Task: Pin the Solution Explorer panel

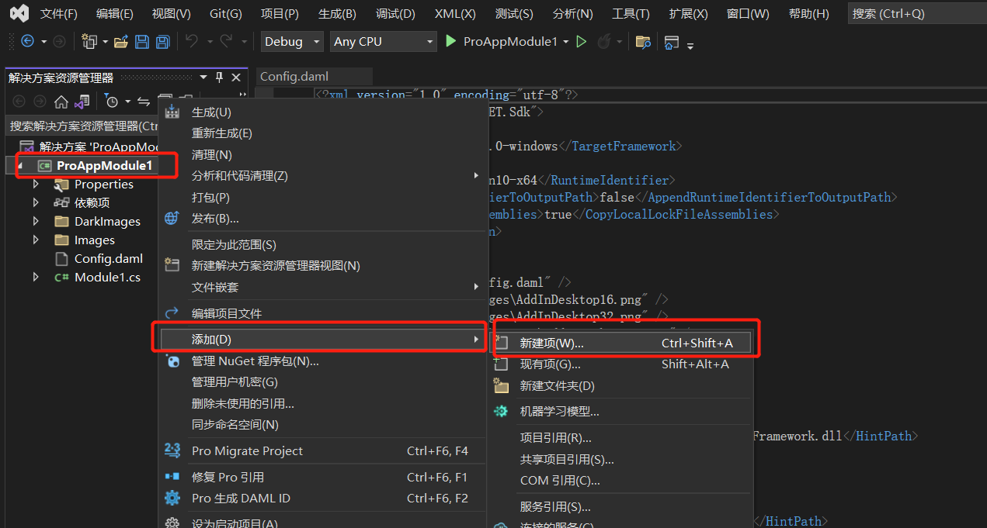Action: [x=220, y=78]
